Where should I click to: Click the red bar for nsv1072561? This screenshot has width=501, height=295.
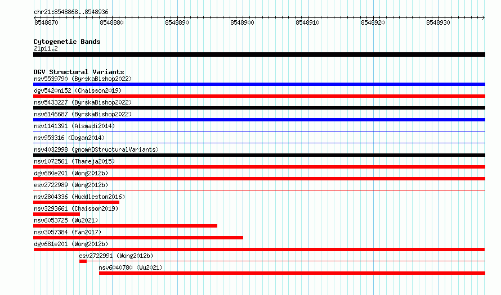coord(259,167)
